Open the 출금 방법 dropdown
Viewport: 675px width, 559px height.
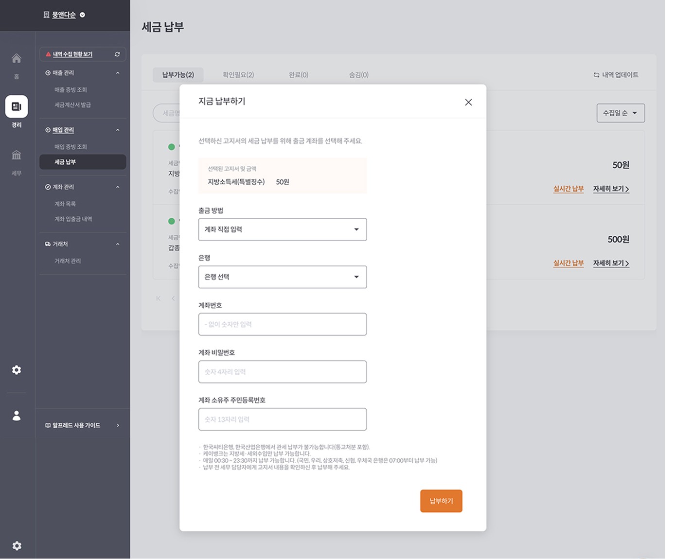[282, 229]
